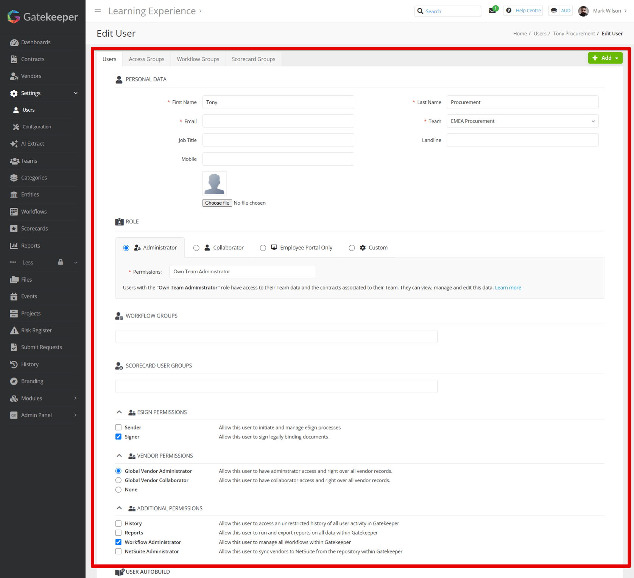
Task: Switch to the Access Groups tab
Action: click(146, 59)
